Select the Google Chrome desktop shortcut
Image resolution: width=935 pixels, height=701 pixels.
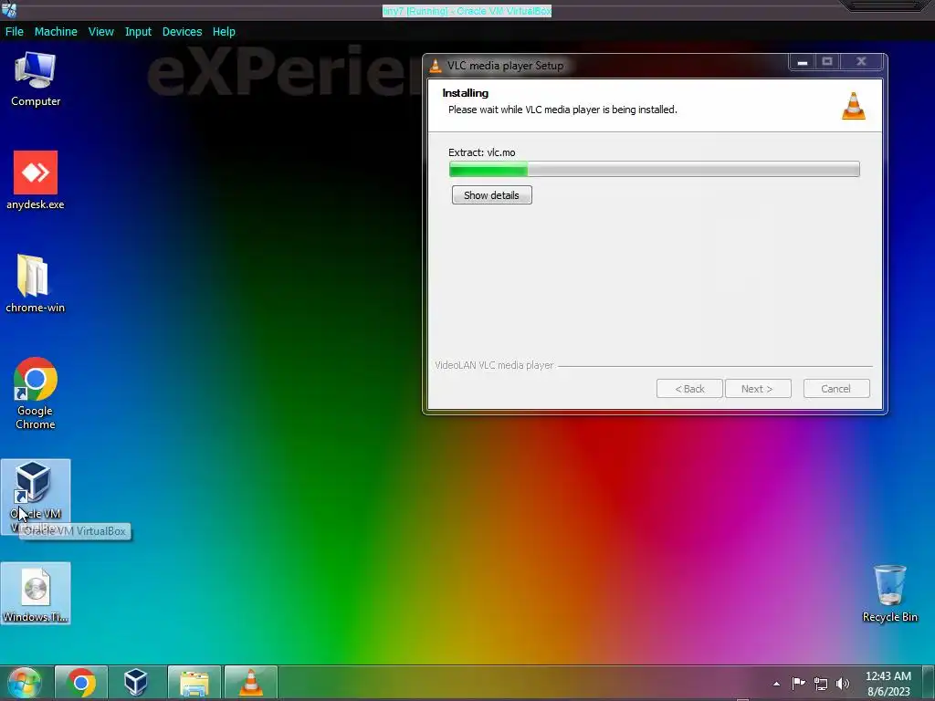36,393
